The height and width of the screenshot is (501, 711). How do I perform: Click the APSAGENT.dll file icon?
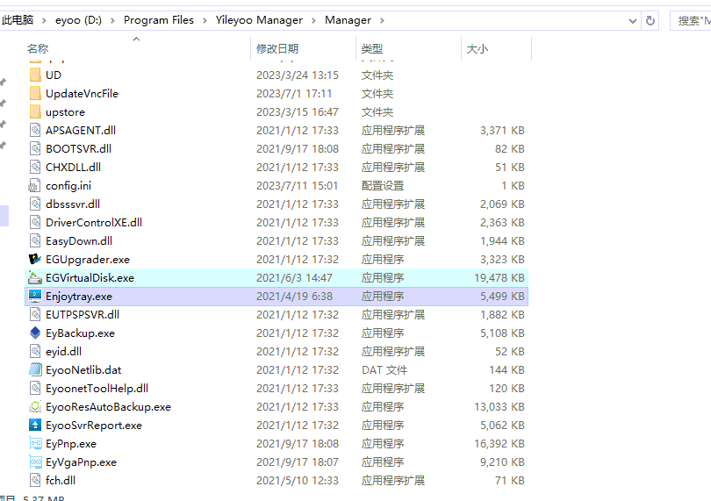click(35, 130)
